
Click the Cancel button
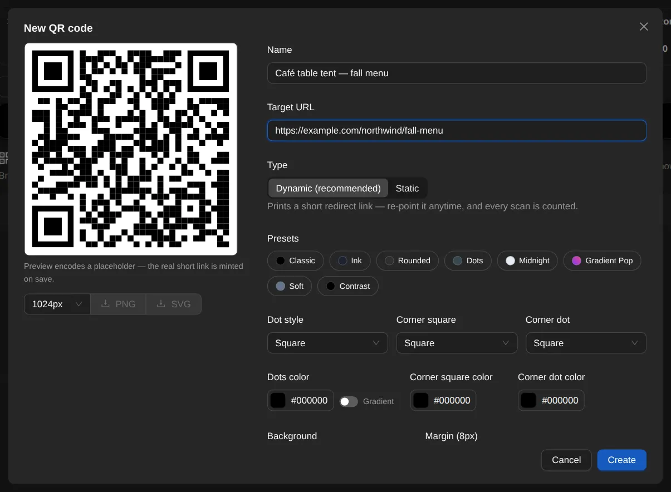pos(566,460)
